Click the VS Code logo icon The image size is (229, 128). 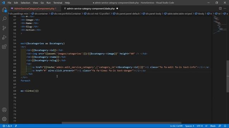coord(3,2)
